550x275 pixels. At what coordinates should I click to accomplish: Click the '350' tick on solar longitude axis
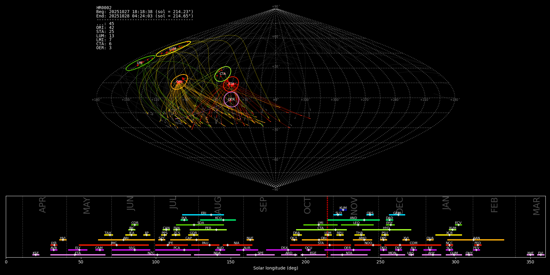click(530, 262)
